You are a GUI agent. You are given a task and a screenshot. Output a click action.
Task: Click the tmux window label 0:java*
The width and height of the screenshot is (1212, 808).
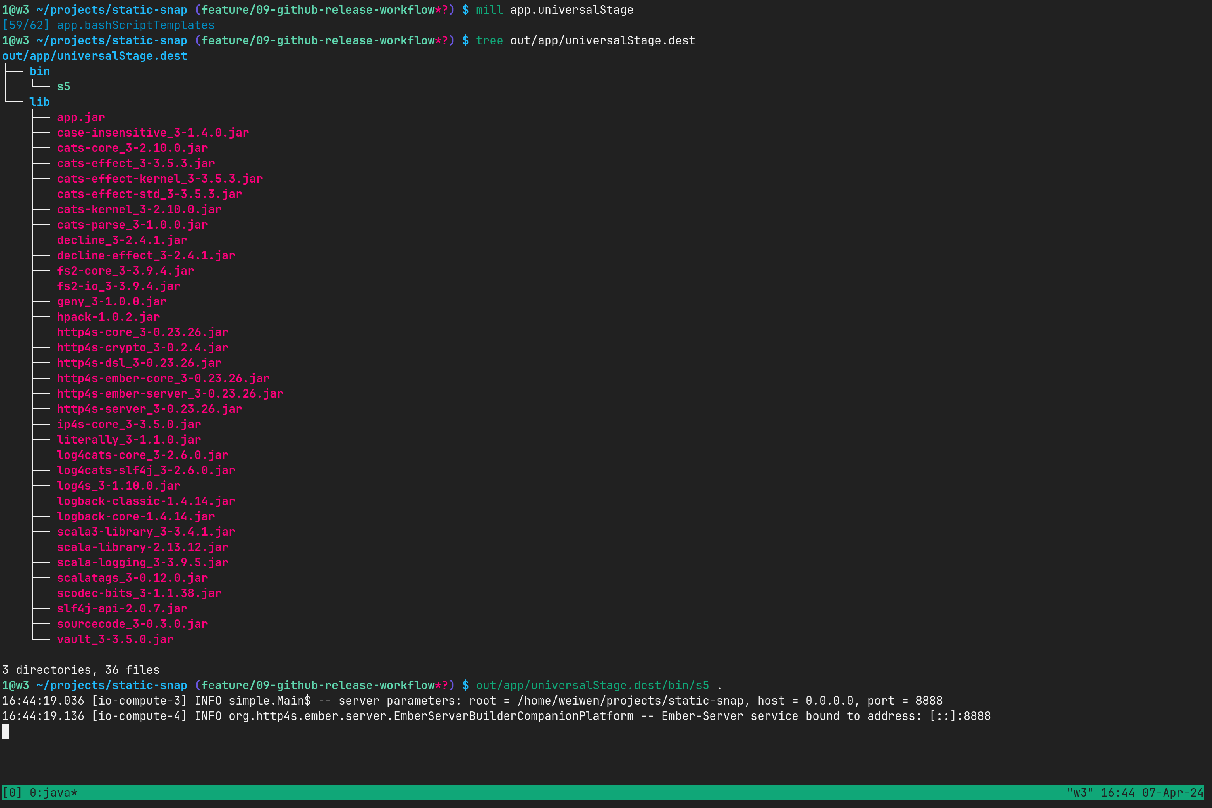53,793
